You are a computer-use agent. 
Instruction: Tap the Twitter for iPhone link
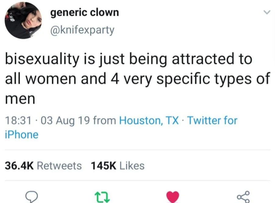pos(121,128)
